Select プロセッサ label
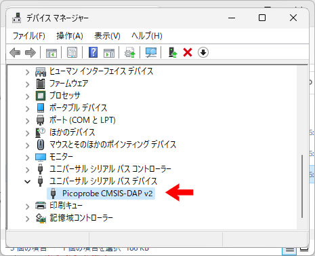Image resolution: width=315 pixels, height=256 pixels. click(x=65, y=96)
